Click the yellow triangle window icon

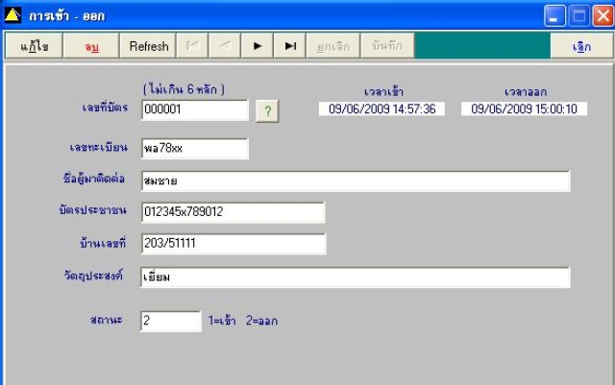click(x=12, y=15)
